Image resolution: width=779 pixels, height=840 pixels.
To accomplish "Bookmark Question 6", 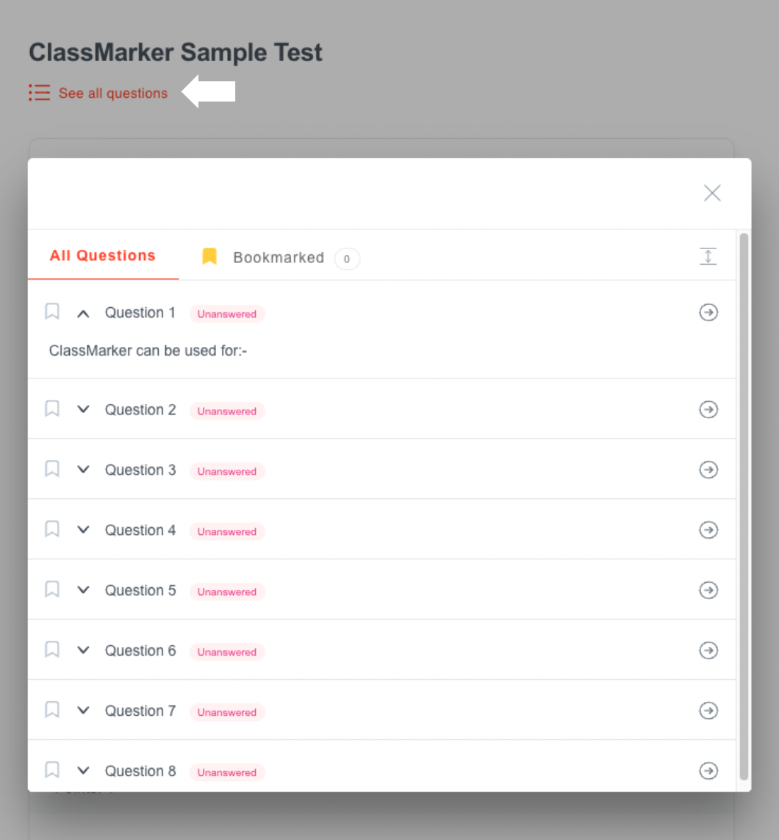I will coord(52,650).
